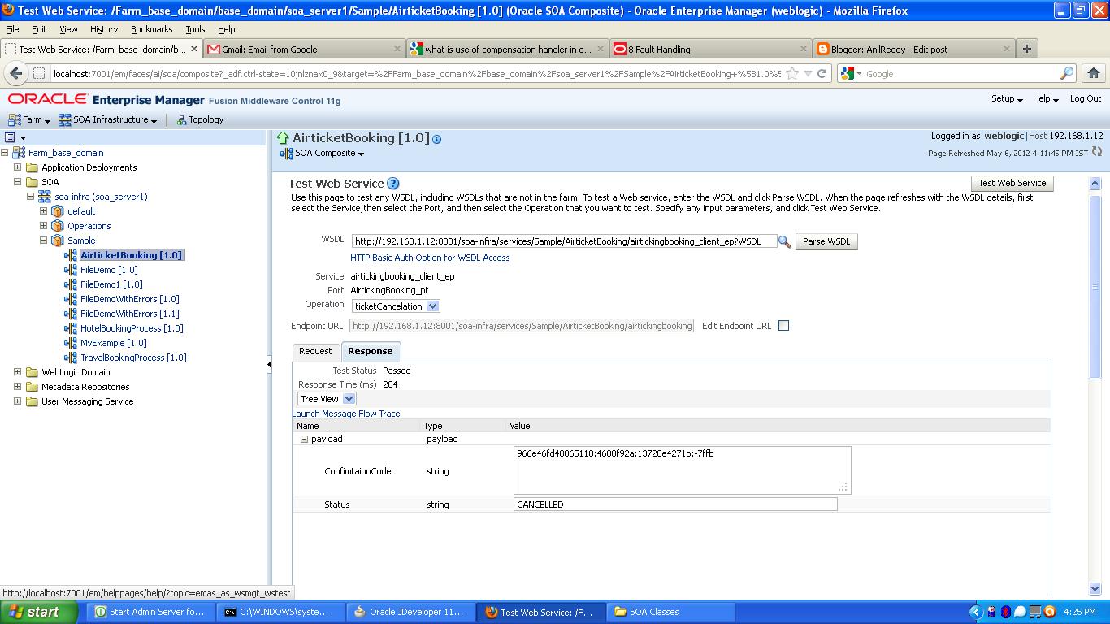
Task: Expand the WebLogic Domain node
Action: pyautogui.click(x=17, y=372)
